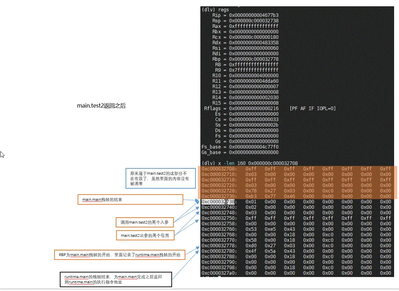Click the "x -len 160 0x000000c000032708" command
399x291 pixels.
258,163
